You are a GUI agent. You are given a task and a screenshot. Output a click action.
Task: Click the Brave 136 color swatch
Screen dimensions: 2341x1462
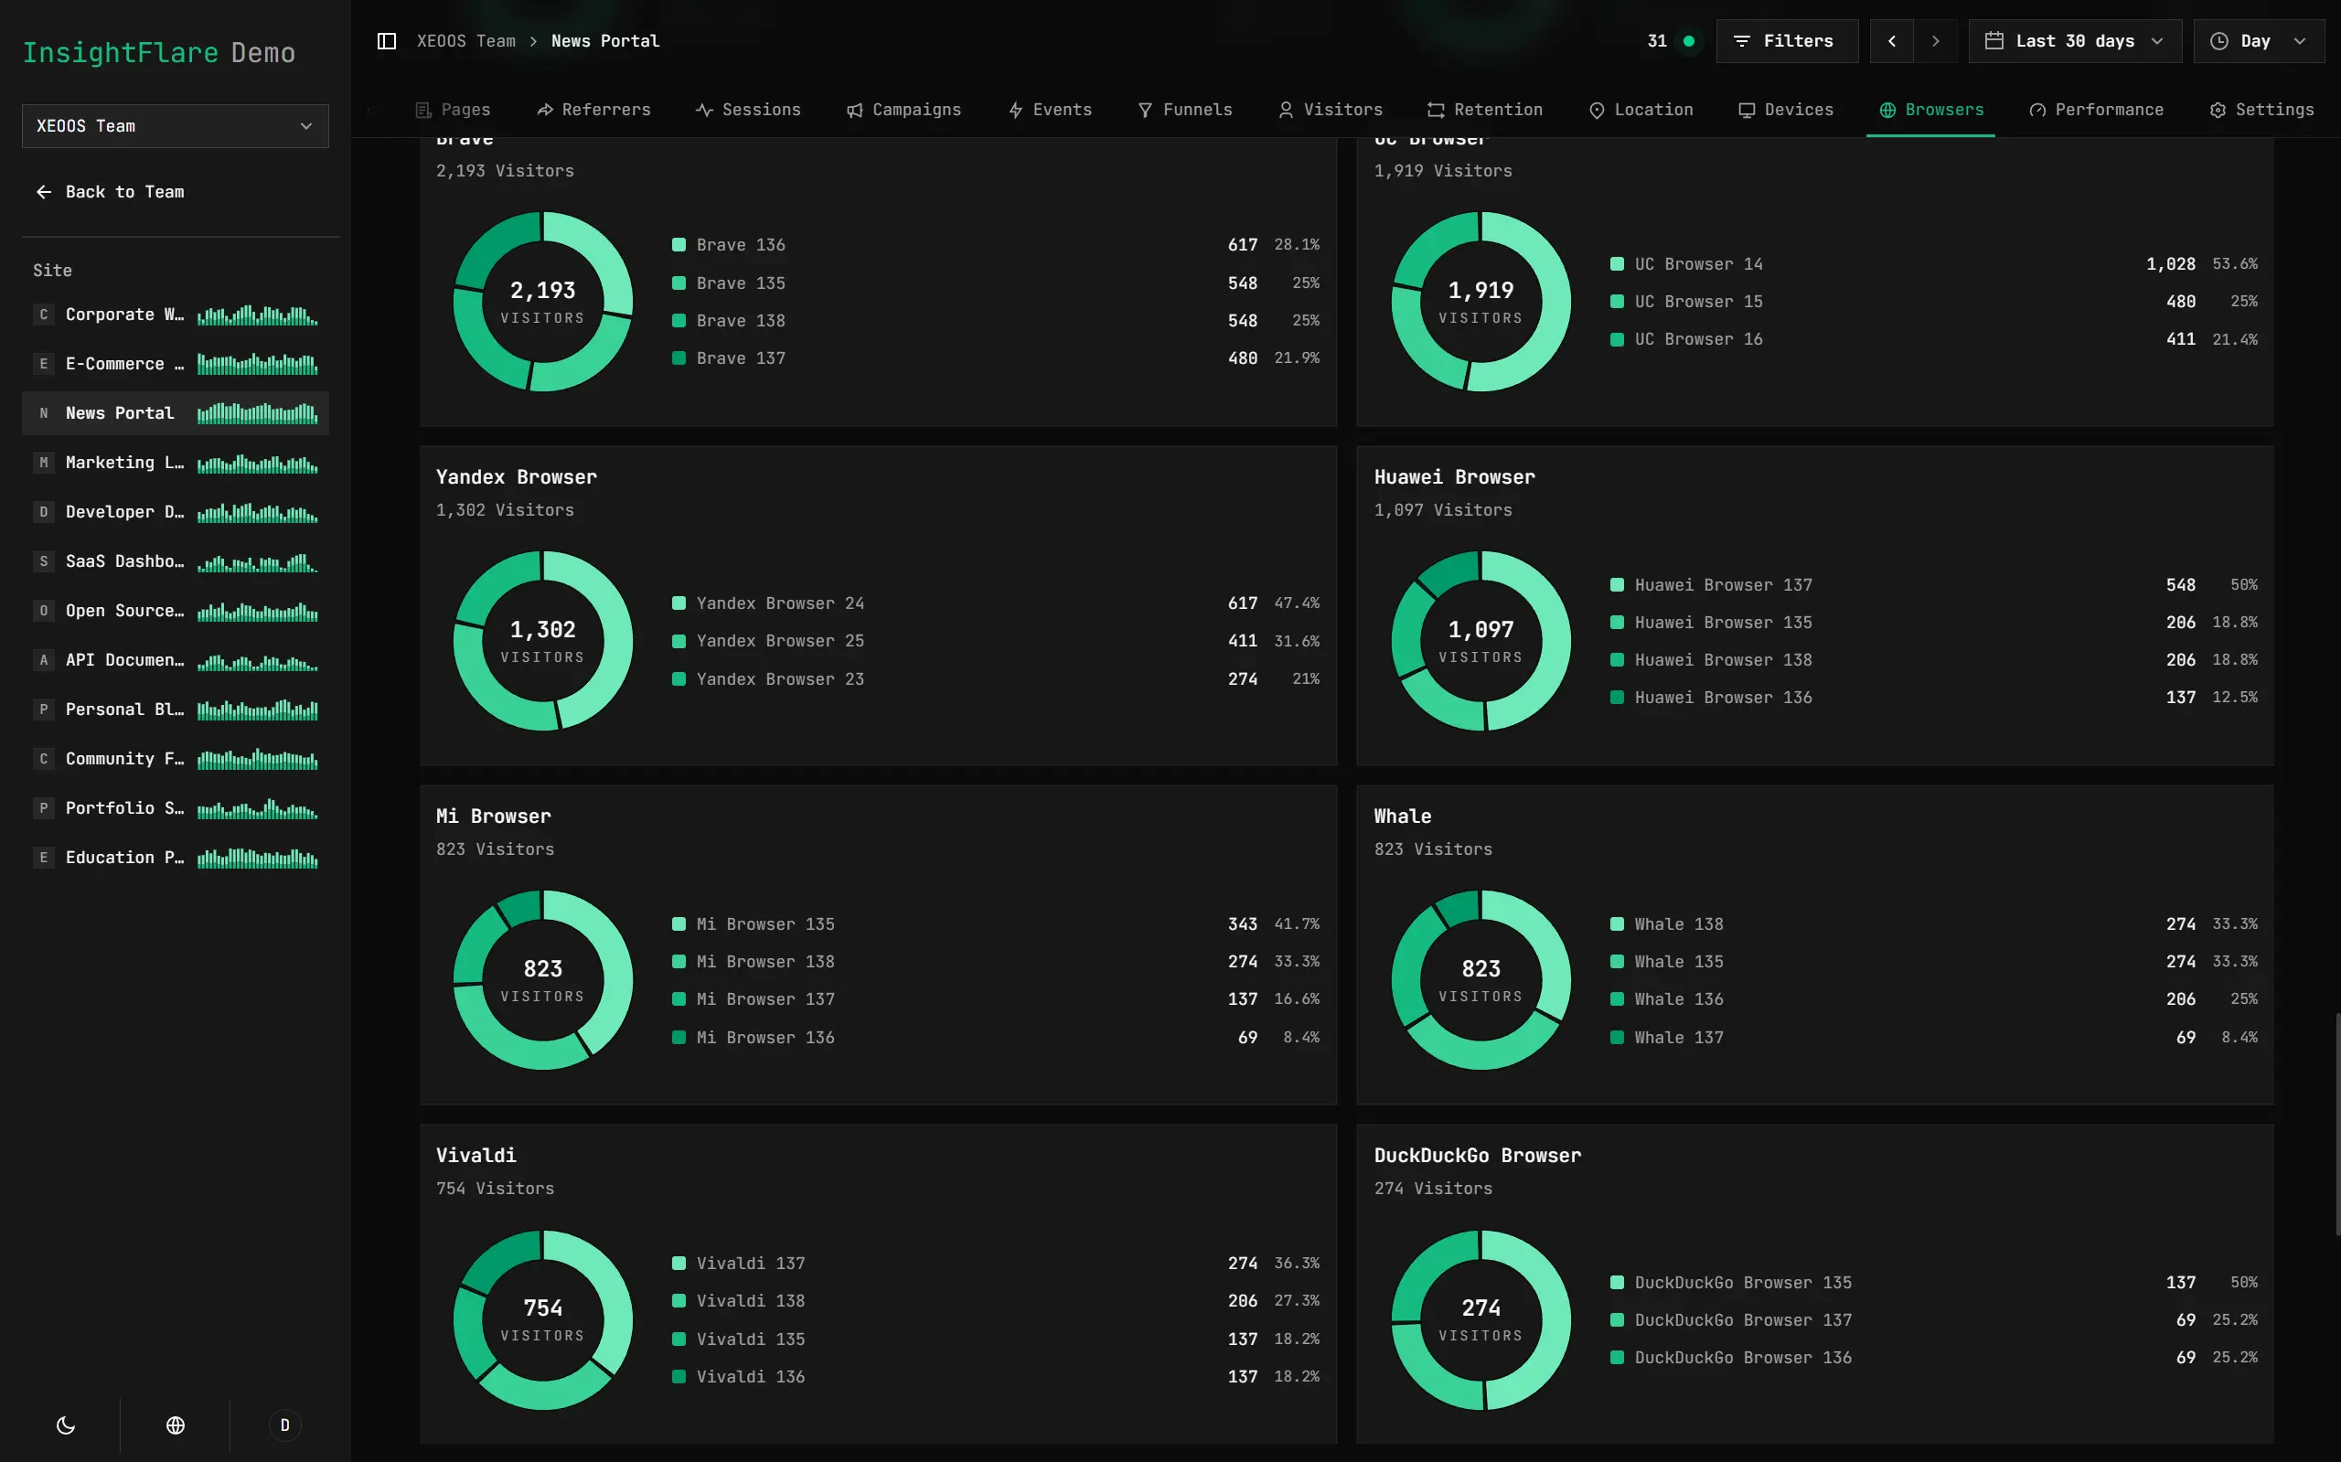point(679,245)
